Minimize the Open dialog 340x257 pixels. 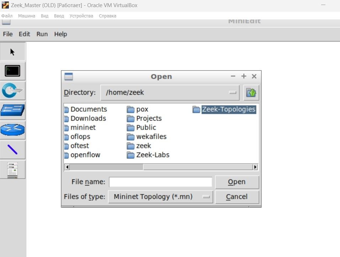233,76
